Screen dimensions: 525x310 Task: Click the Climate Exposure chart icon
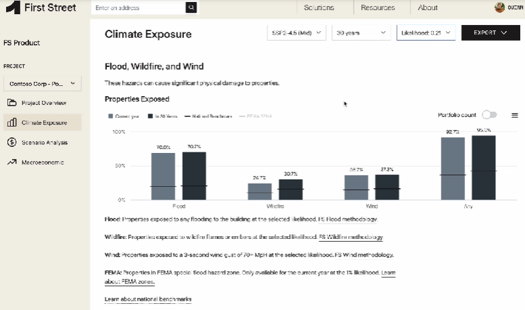12,123
